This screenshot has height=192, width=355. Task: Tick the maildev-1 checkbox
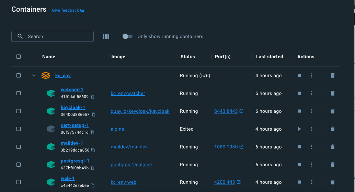pos(19,147)
